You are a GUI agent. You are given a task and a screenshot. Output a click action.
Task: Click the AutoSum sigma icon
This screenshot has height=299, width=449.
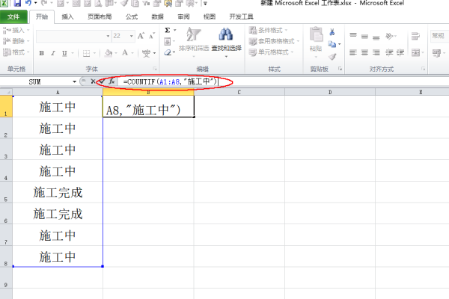coord(167,31)
